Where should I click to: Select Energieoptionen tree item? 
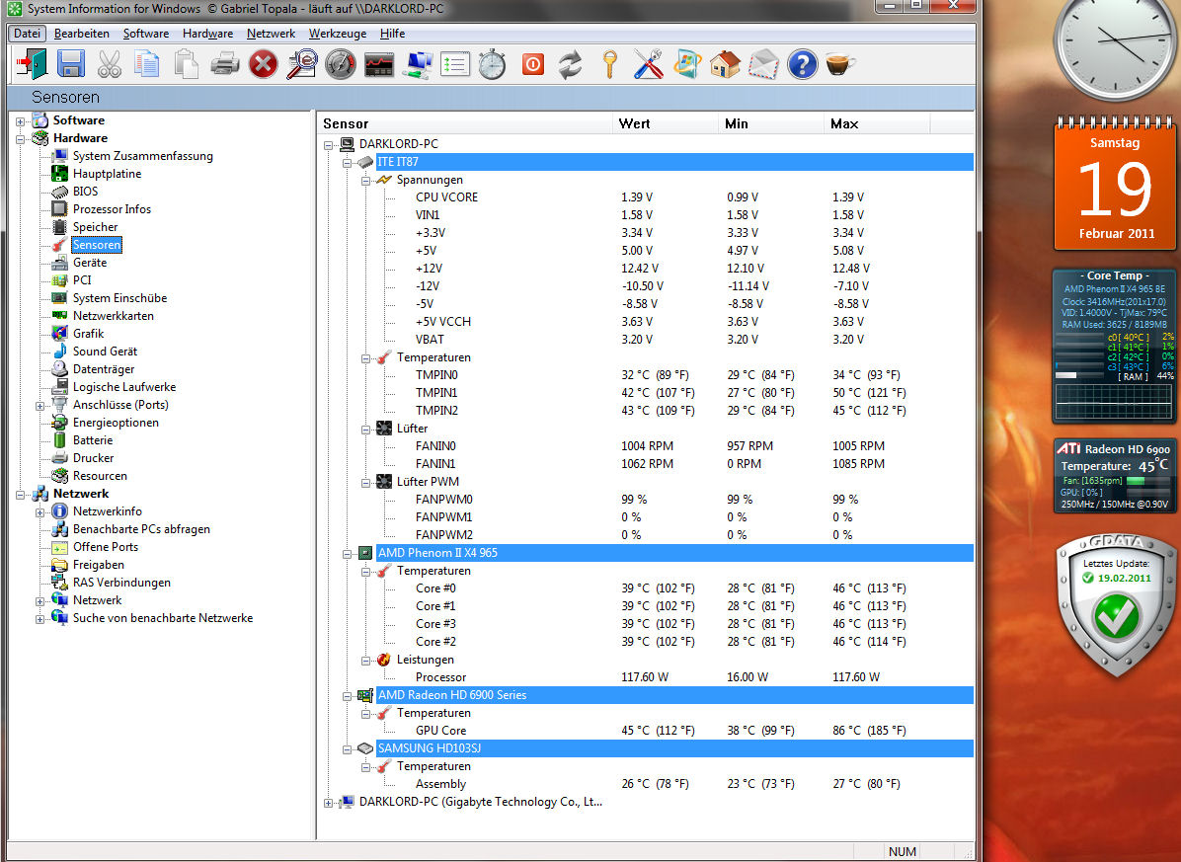pos(116,423)
